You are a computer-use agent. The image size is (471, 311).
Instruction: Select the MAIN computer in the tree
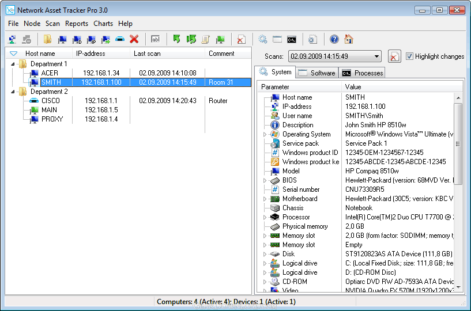pyautogui.click(x=49, y=110)
